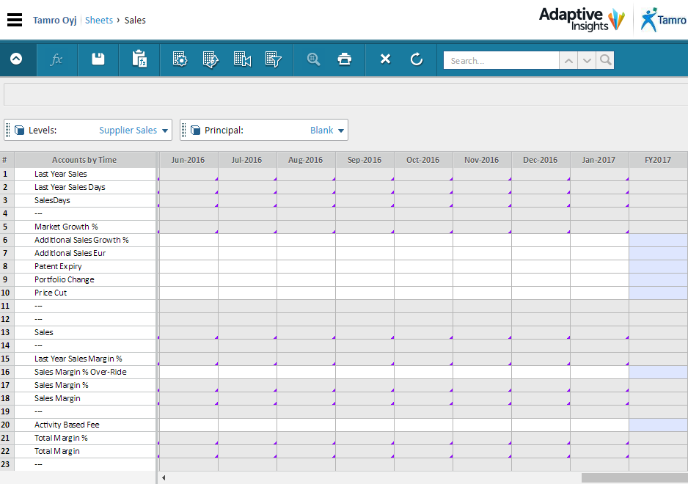Click the grid filter funnel icon
This screenshot has height=484, width=688.
273,59
